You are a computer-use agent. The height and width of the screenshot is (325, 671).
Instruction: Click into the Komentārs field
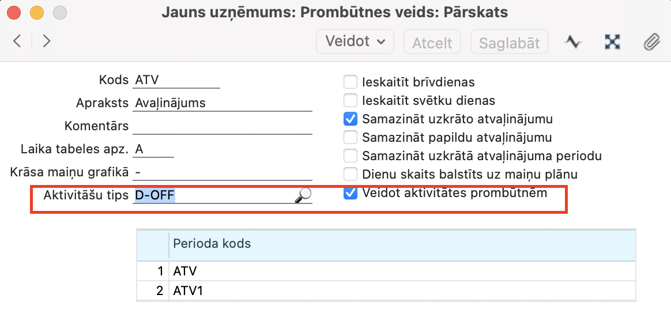click(222, 126)
